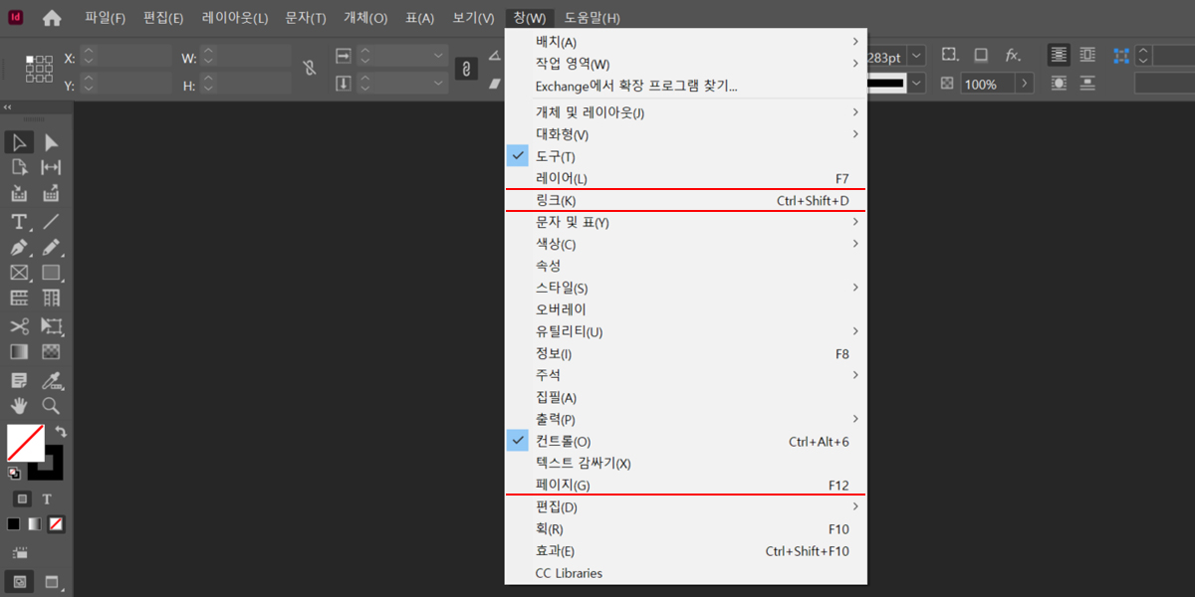The height and width of the screenshot is (597, 1195).
Task: Select the Zoom tool
Action: (x=50, y=405)
